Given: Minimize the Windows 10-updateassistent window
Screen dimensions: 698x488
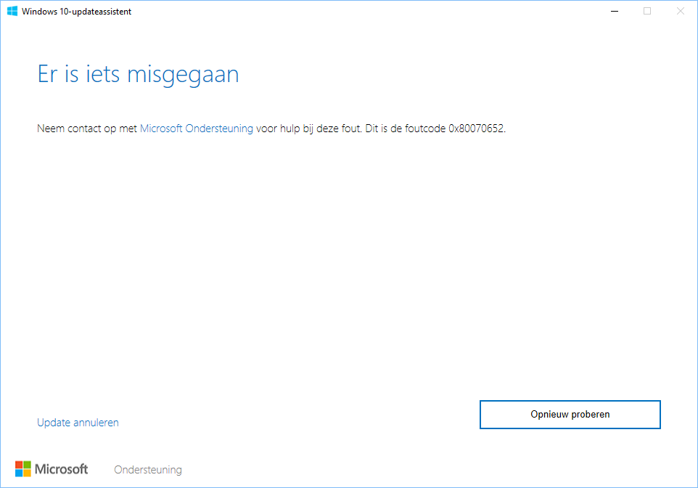Looking at the screenshot, I should 615,11.
